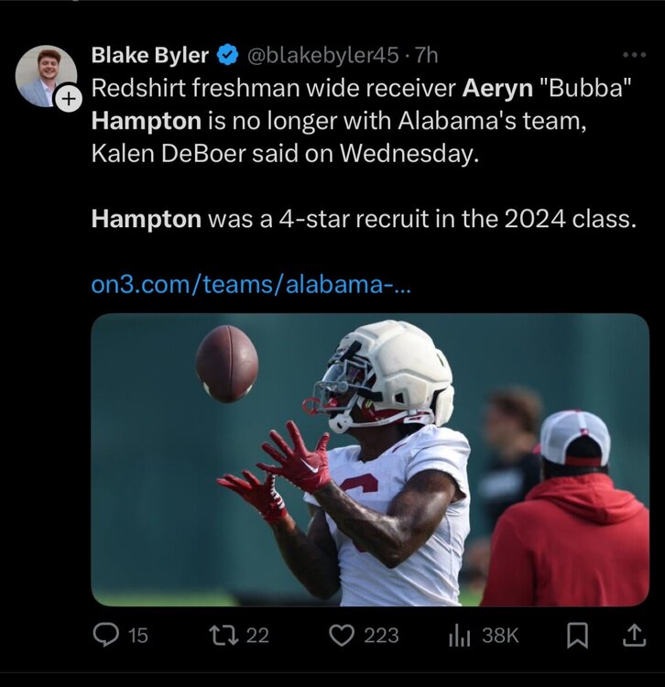Bookmark this tweet
Viewport: 665px width, 687px height.
pos(577,635)
